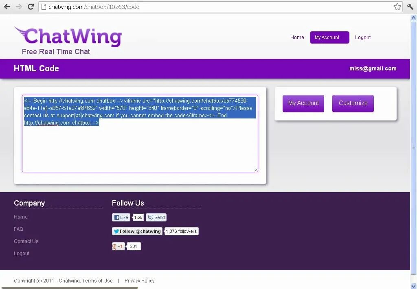The width and height of the screenshot is (417, 289).
Task: Bookmark the page with the star icon
Action: pos(397,7)
